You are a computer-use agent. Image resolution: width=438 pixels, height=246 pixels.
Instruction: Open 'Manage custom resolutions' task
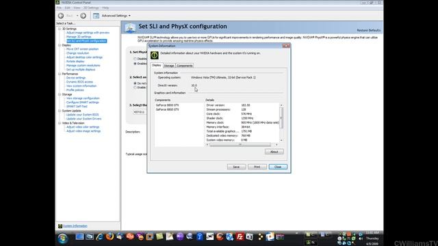tap(83, 66)
